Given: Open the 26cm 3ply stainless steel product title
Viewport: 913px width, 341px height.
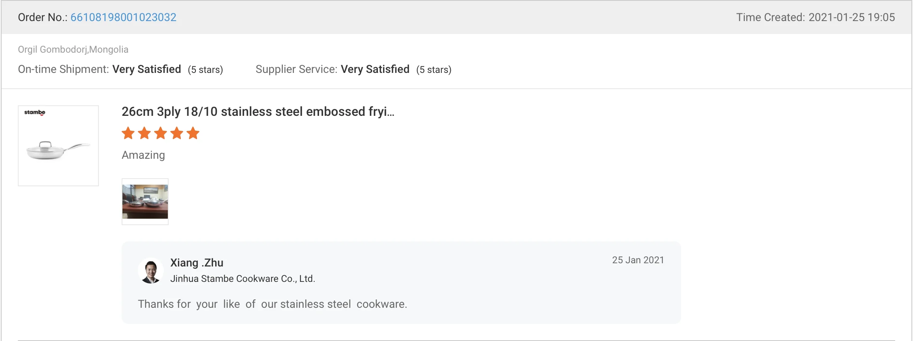Looking at the screenshot, I should pos(258,111).
